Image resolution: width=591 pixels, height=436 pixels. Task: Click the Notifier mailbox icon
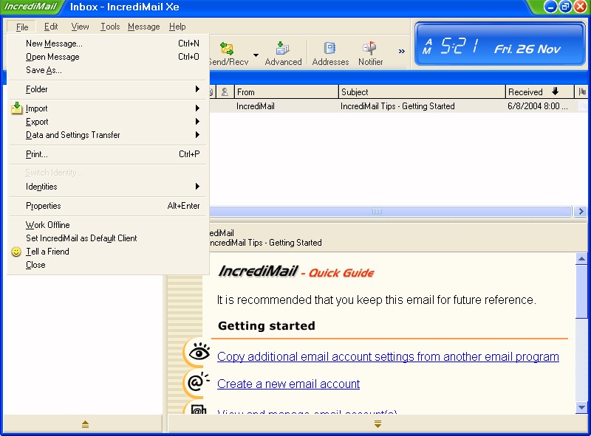tap(370, 49)
